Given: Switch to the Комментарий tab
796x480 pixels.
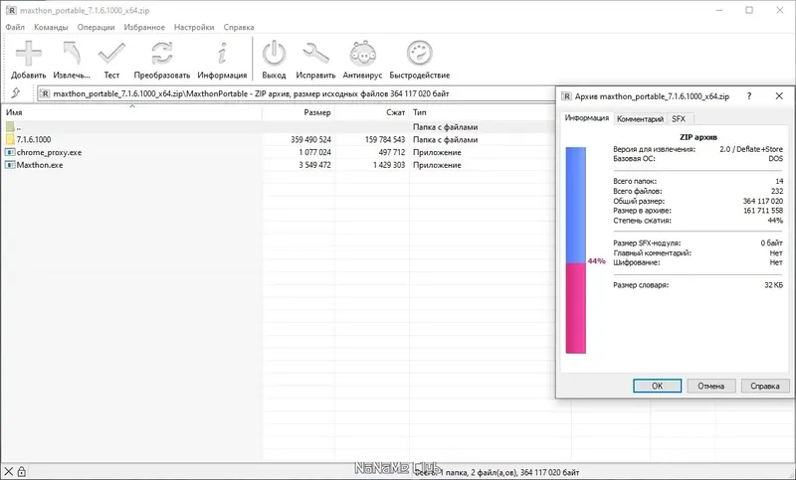Looking at the screenshot, I should pos(640,118).
